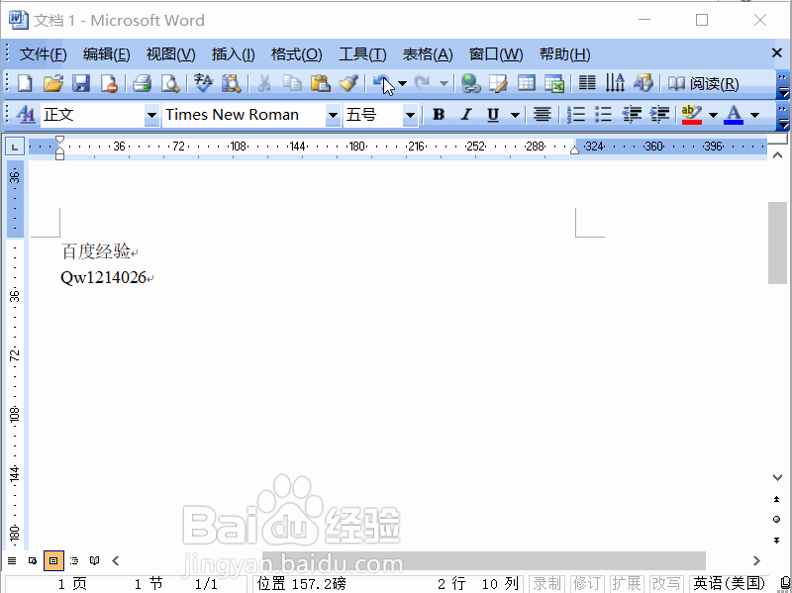Switch to Outline view
The image size is (792, 593).
74,560
